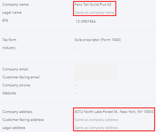Click the company name value Fairy Tail Guild Plus 02
Image resolution: width=156 pixels, height=132 pixels.
tap(93, 4)
